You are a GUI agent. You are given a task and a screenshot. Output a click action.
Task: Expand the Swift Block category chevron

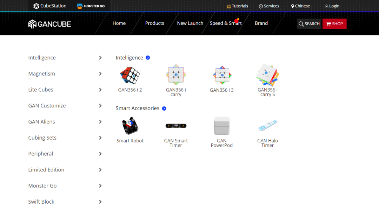pos(100,202)
